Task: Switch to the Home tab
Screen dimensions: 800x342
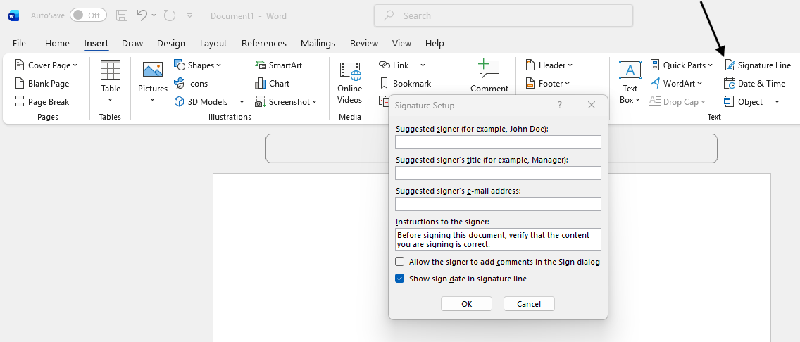Action: click(x=57, y=44)
